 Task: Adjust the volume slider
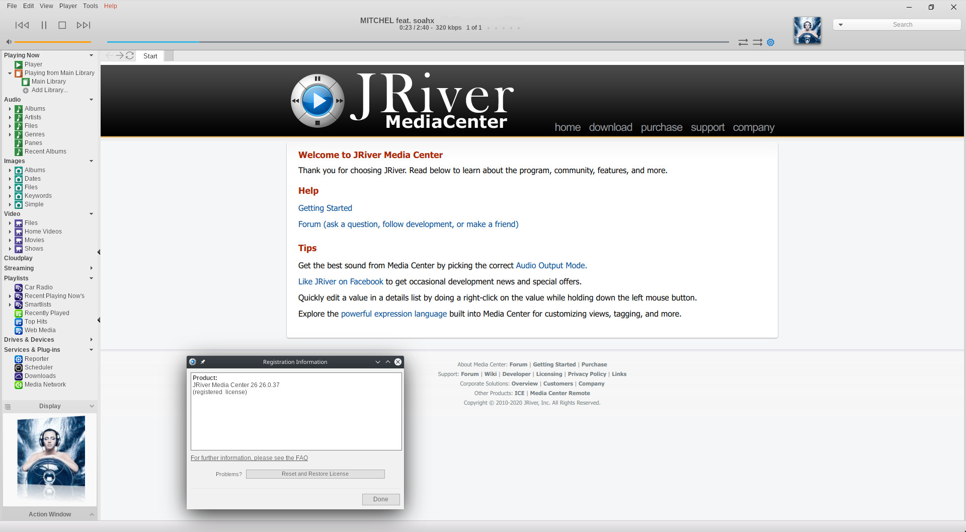[53, 42]
